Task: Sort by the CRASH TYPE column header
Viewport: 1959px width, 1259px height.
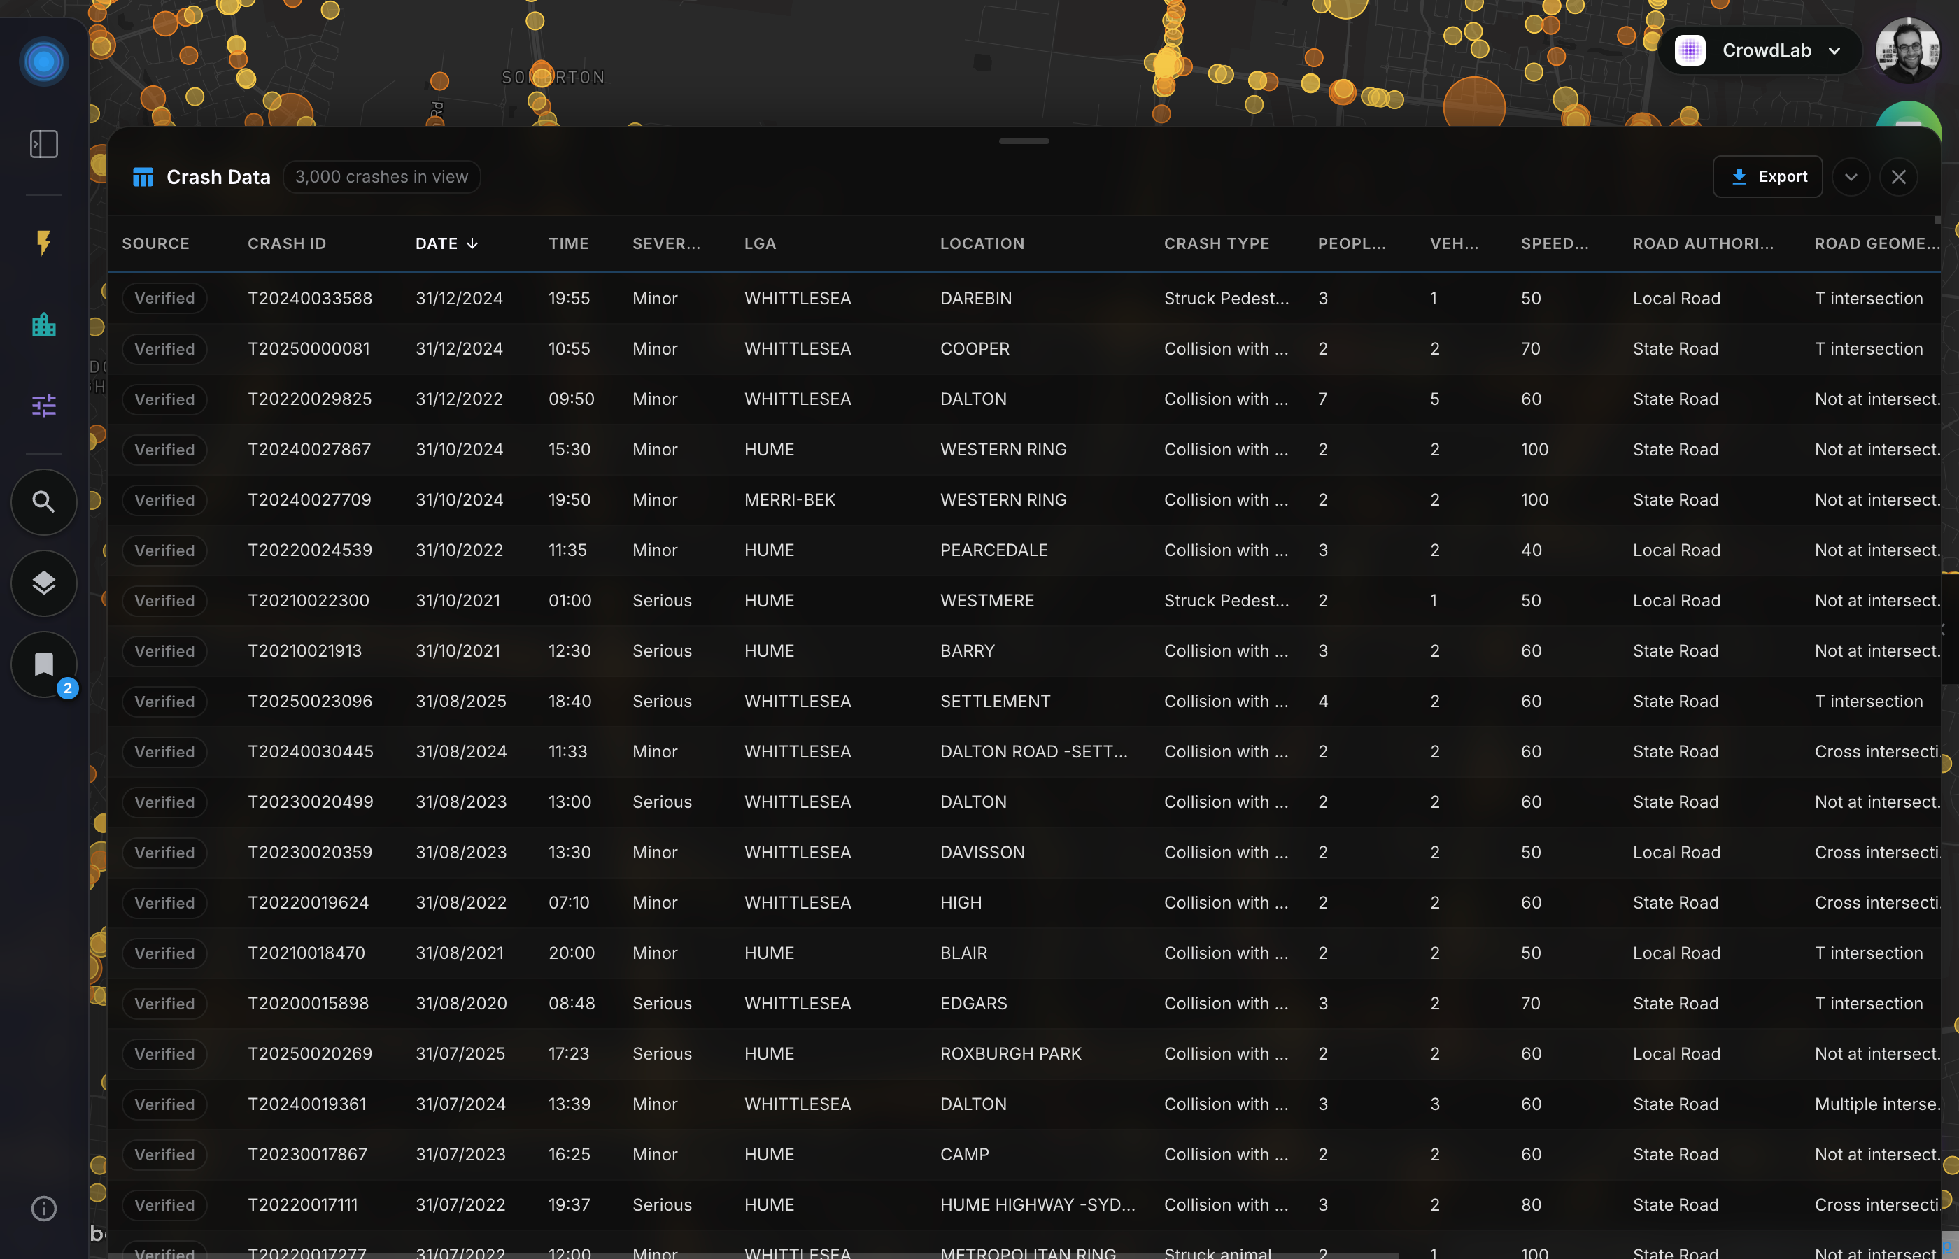Action: coord(1217,243)
